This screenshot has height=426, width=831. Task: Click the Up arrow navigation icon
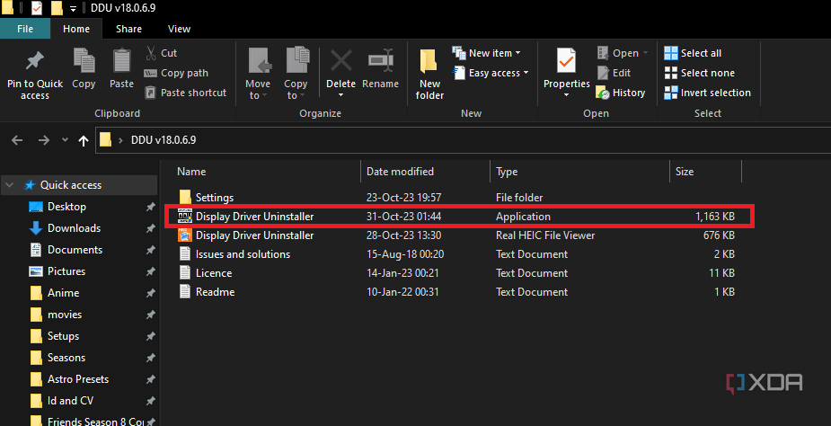[x=84, y=140]
